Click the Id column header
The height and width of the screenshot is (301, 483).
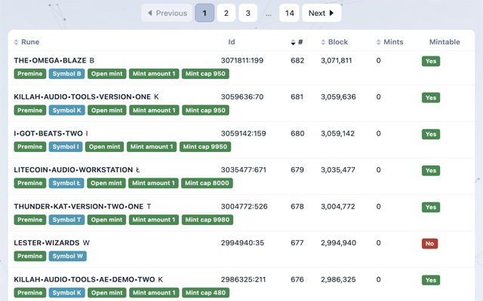pos(232,42)
